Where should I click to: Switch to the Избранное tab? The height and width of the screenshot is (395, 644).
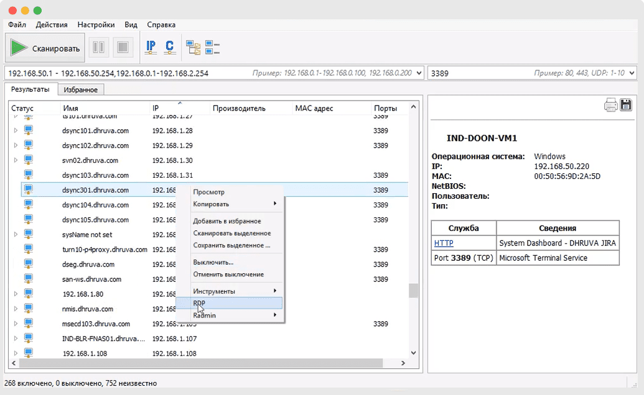click(x=81, y=89)
